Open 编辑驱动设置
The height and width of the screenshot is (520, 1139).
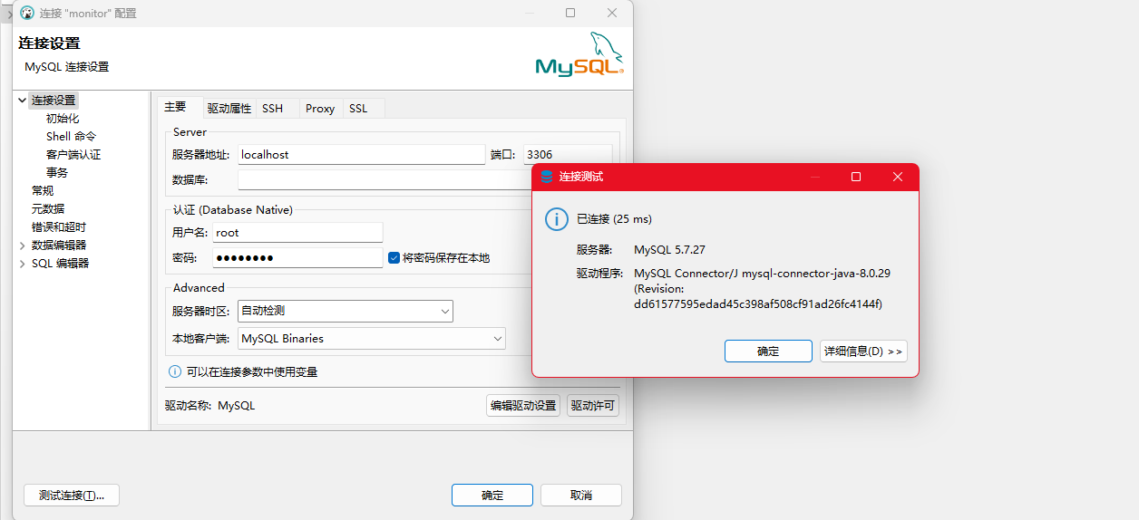pos(523,406)
